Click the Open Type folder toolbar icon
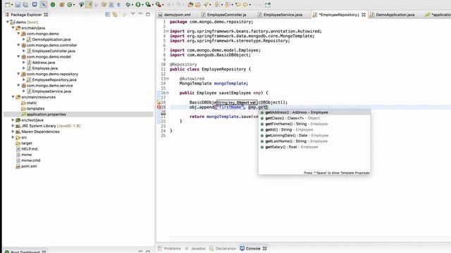The width and height of the screenshot is (451, 253). [x=190, y=5]
